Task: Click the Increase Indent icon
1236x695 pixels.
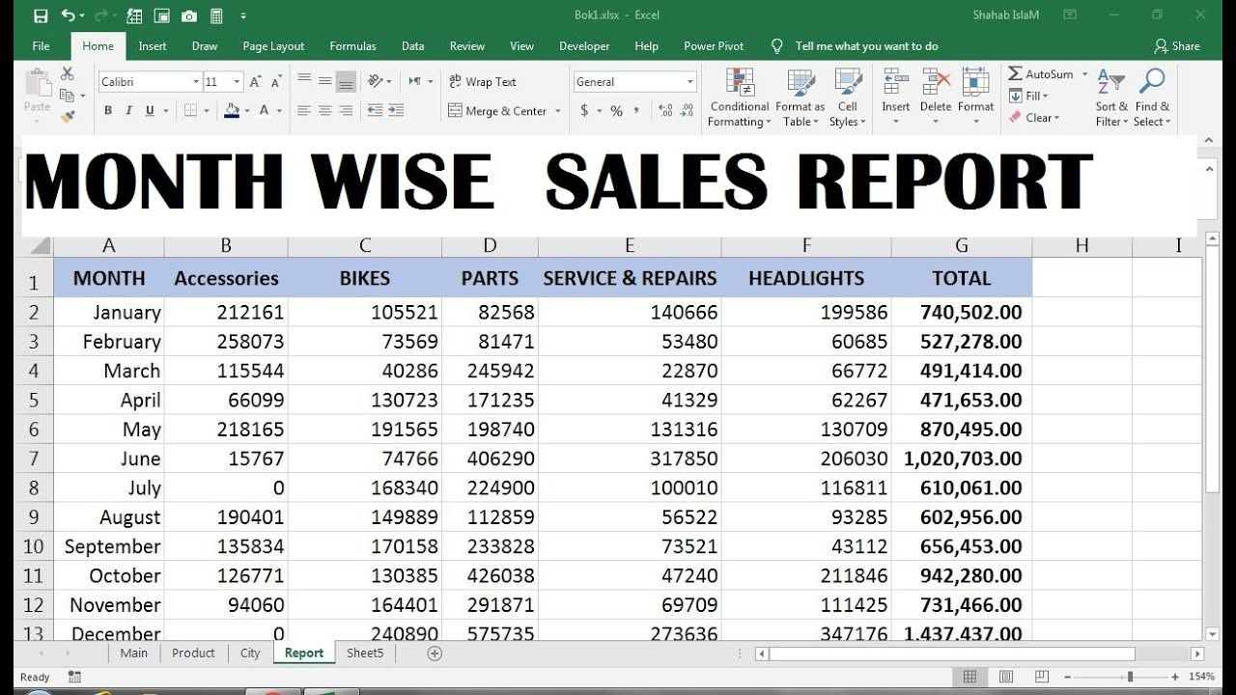Action: click(397, 111)
